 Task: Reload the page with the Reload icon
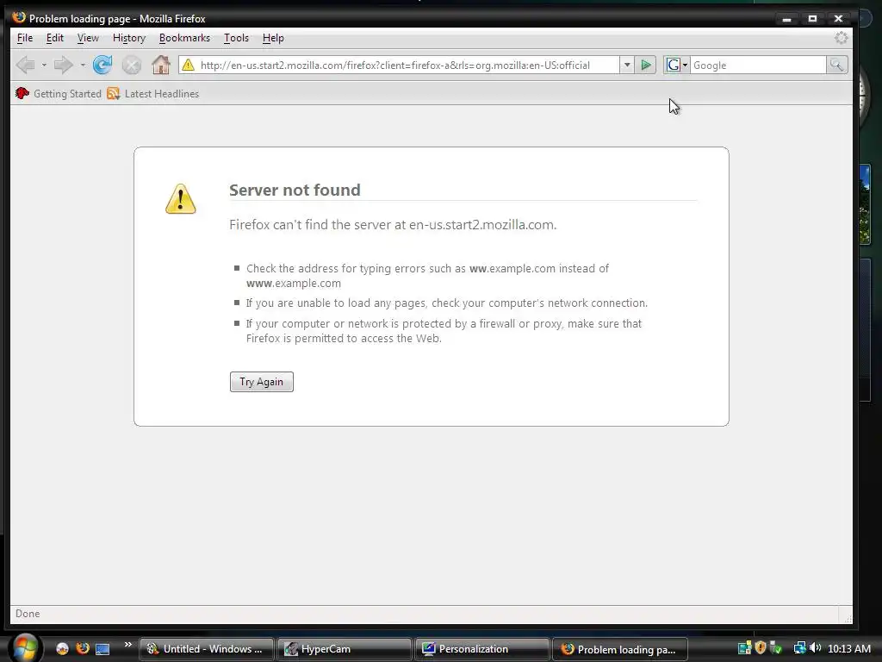coord(102,66)
